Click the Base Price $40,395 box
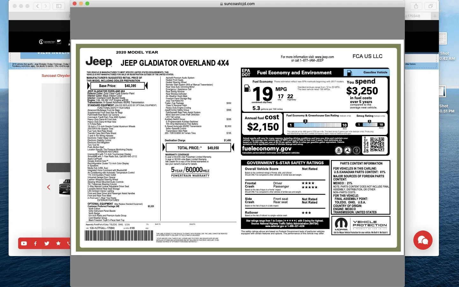Screen dimensions: 459x287 (x=118, y=86)
